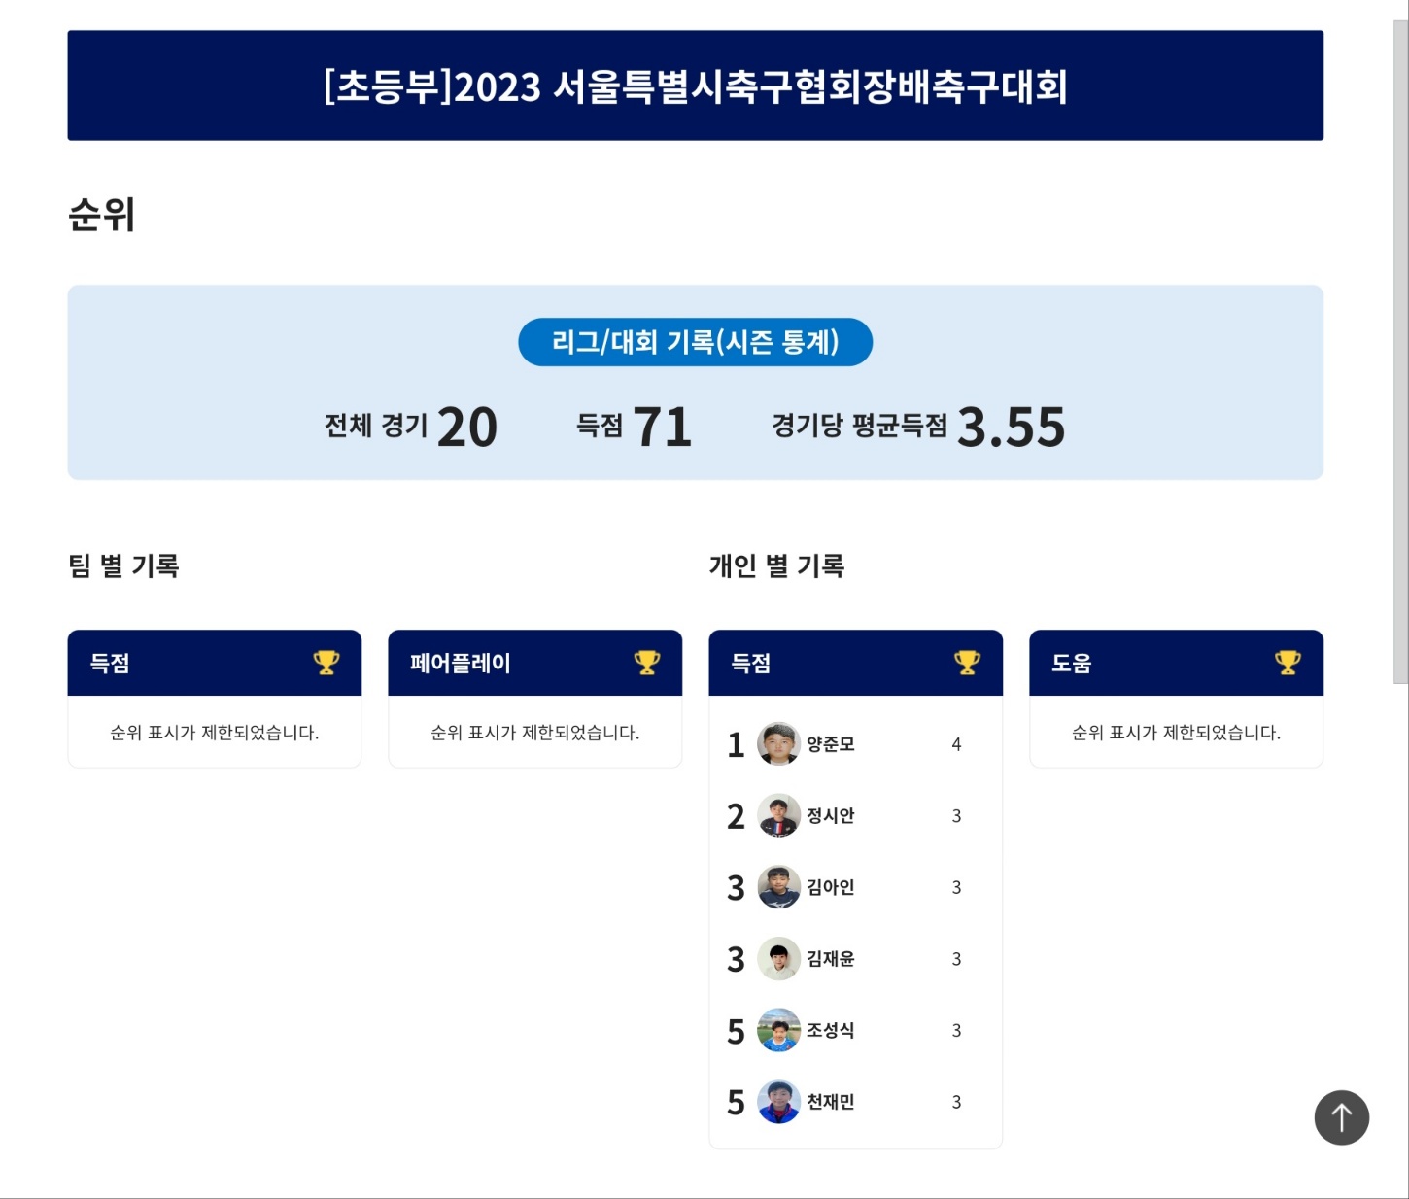This screenshot has width=1409, height=1199.
Task: Click 김재윤's profile photo
Action: pyautogui.click(x=778, y=959)
